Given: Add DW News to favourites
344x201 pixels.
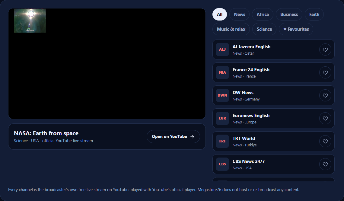Looking at the screenshot, I should point(325,95).
